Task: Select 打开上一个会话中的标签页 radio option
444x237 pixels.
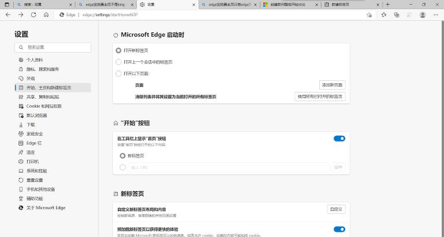Action: click(119, 62)
